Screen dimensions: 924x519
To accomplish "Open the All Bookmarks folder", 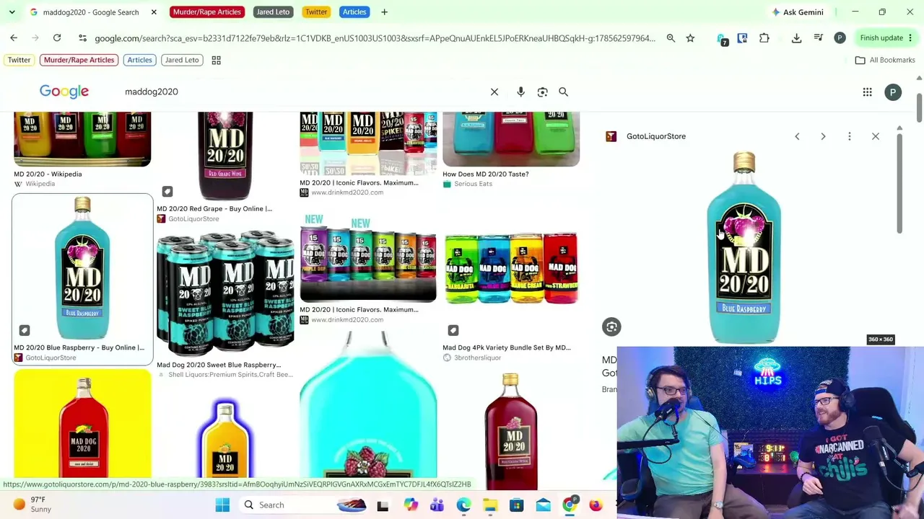I will click(885, 60).
